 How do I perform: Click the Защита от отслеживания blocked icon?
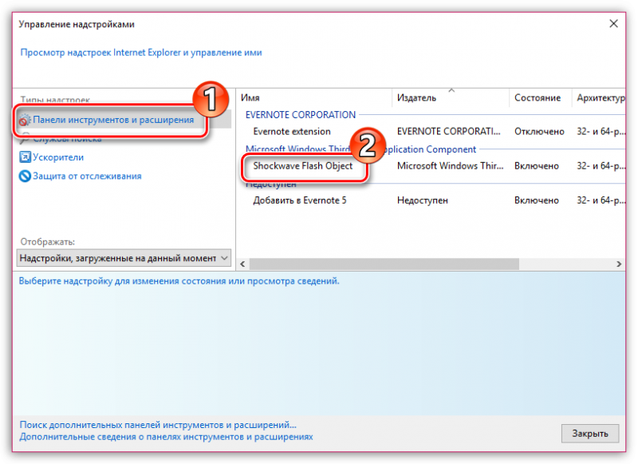click(25, 176)
